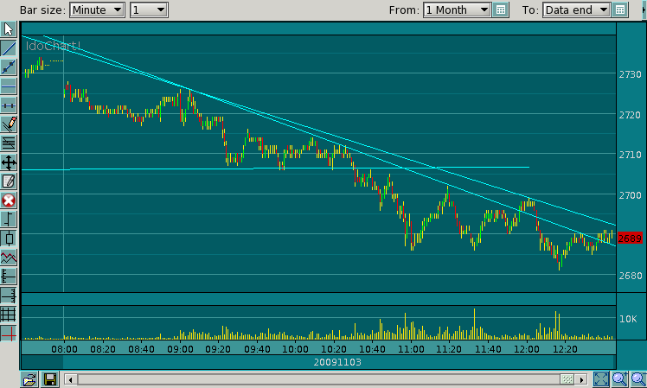The width and height of the screenshot is (647, 388).
Task: Select the arrow pointer tool
Action: (9, 29)
